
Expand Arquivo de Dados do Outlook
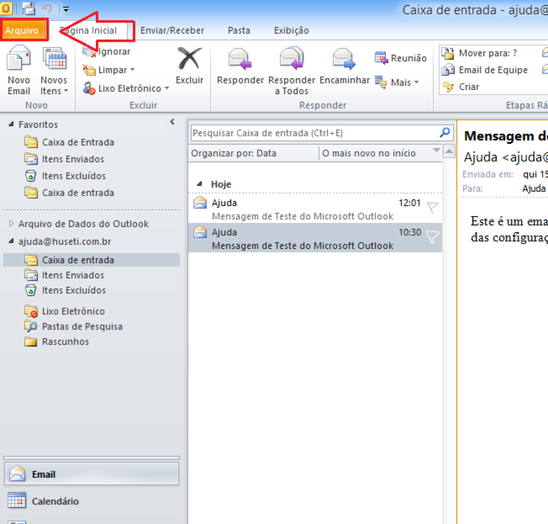(11, 223)
